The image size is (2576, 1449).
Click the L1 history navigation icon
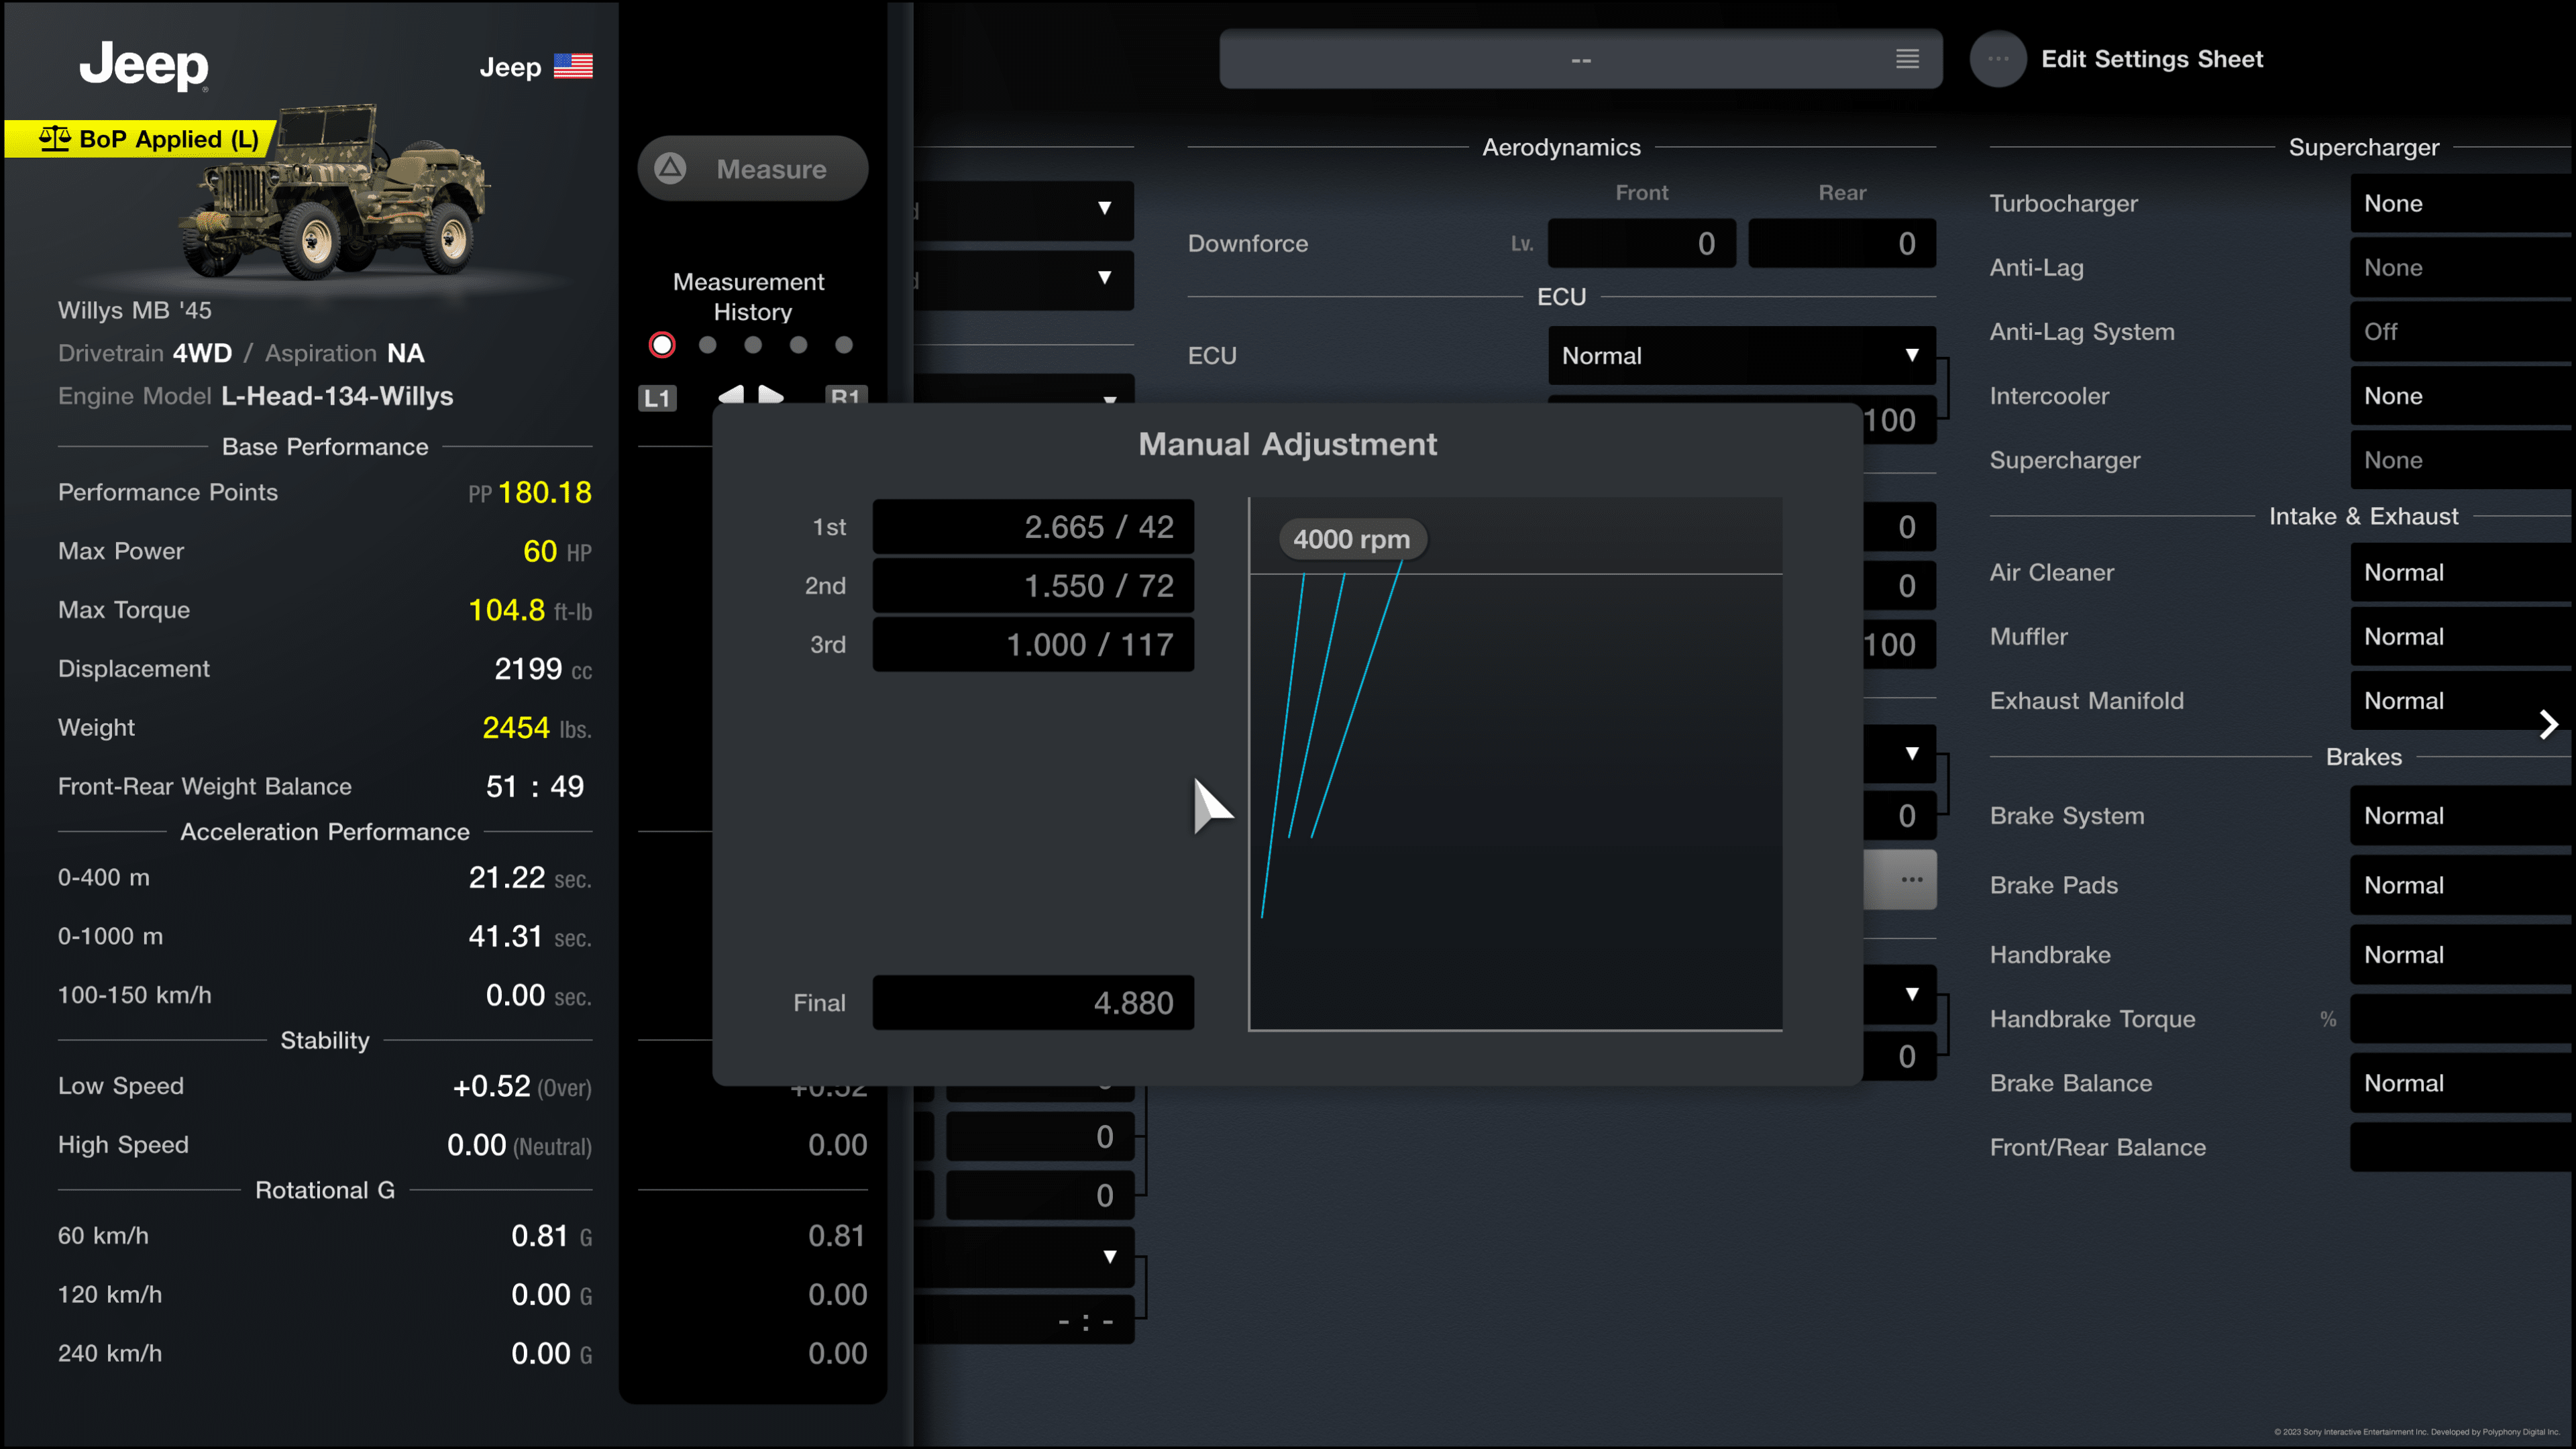[657, 398]
